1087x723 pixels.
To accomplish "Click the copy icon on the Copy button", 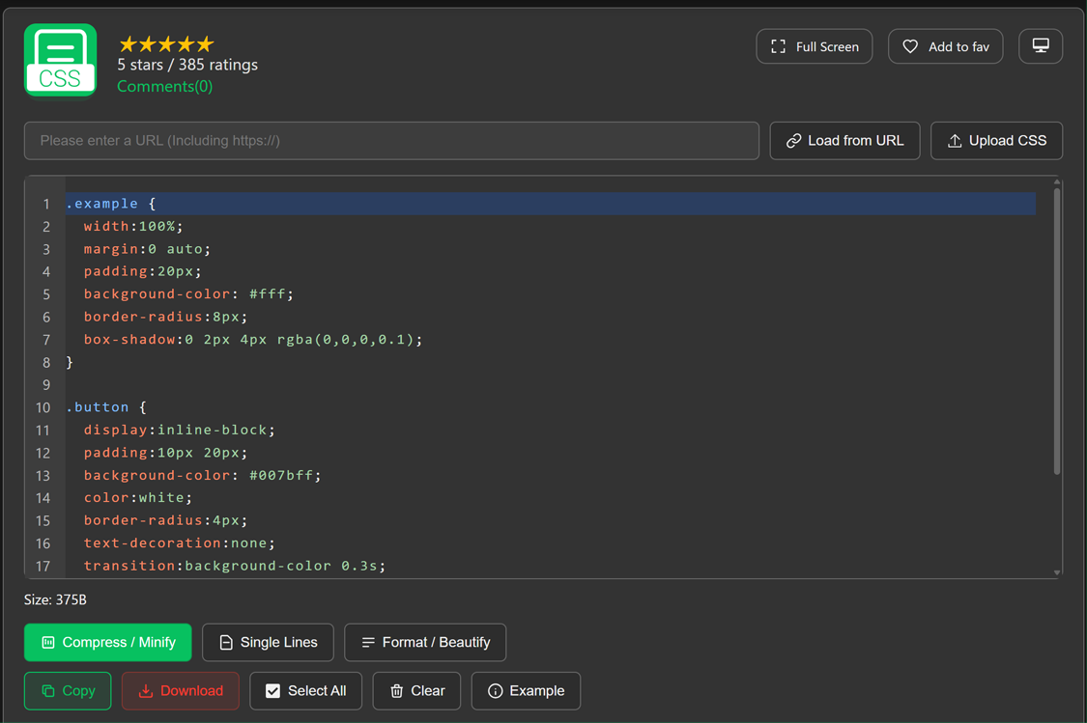I will (x=47, y=690).
